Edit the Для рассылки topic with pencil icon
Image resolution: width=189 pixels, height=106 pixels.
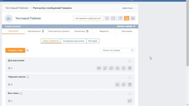pos(105,68)
